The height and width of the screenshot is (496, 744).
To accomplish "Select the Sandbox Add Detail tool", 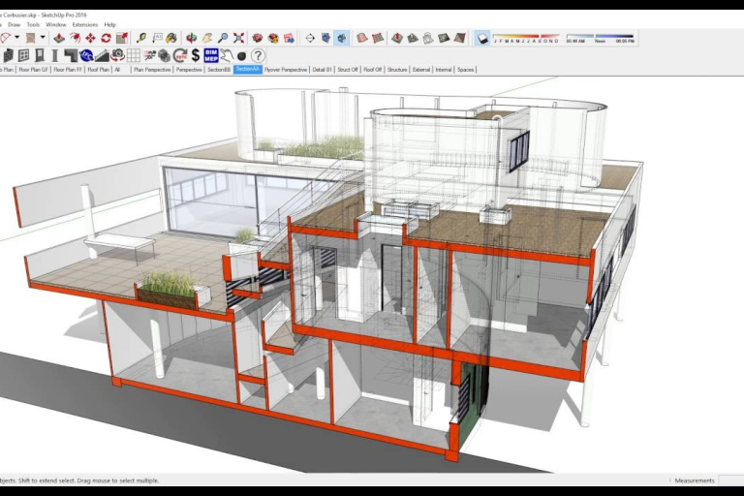I will tap(444, 38).
